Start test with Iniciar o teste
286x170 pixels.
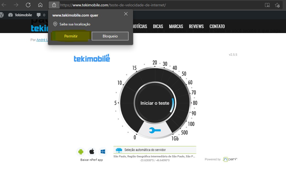pyautogui.click(x=155, y=103)
